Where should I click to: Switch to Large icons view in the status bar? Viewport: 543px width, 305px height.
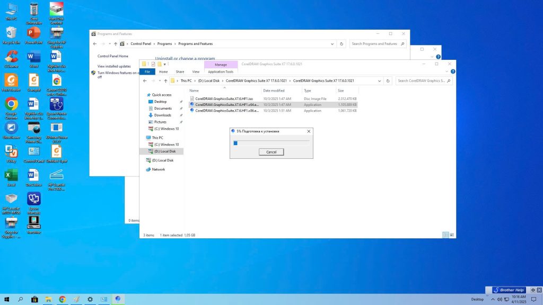[x=452, y=235]
